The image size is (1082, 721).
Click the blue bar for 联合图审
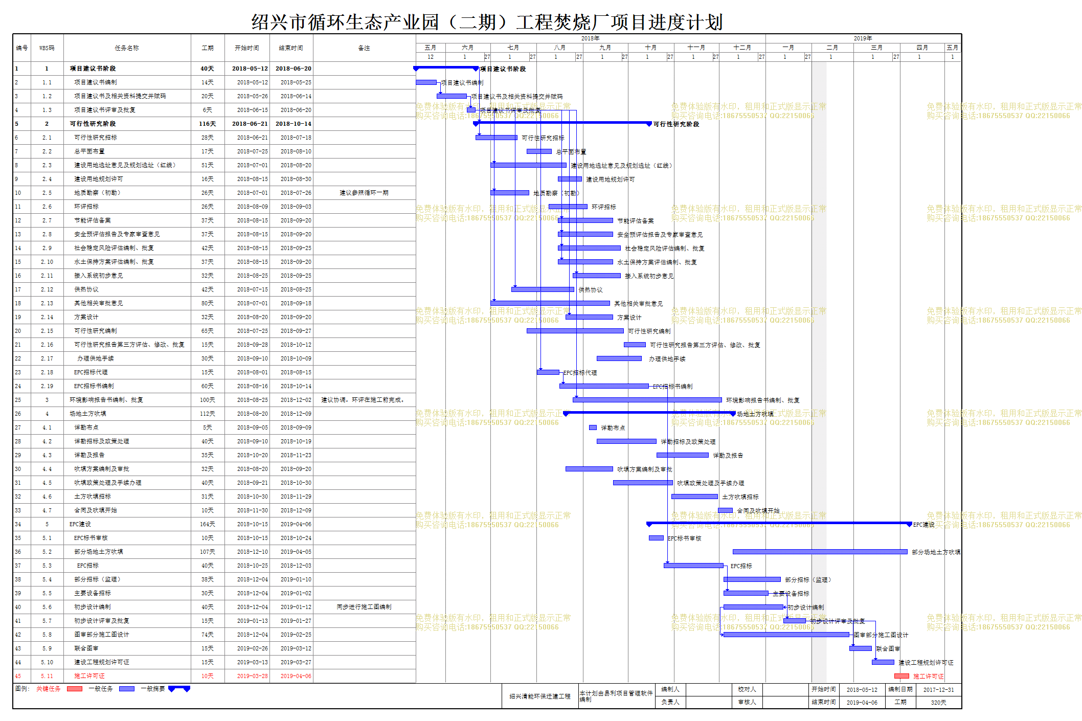click(x=861, y=648)
